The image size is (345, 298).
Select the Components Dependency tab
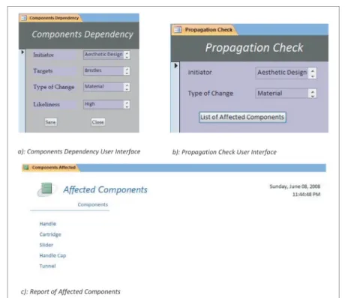pos(50,18)
